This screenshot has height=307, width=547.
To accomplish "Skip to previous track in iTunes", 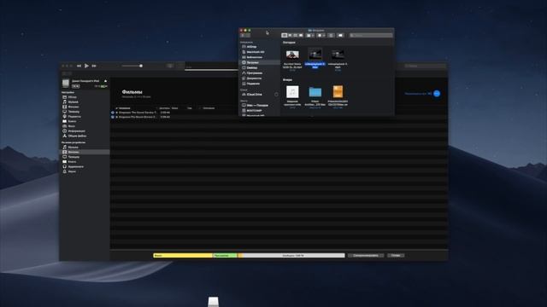I will pyautogui.click(x=79, y=66).
